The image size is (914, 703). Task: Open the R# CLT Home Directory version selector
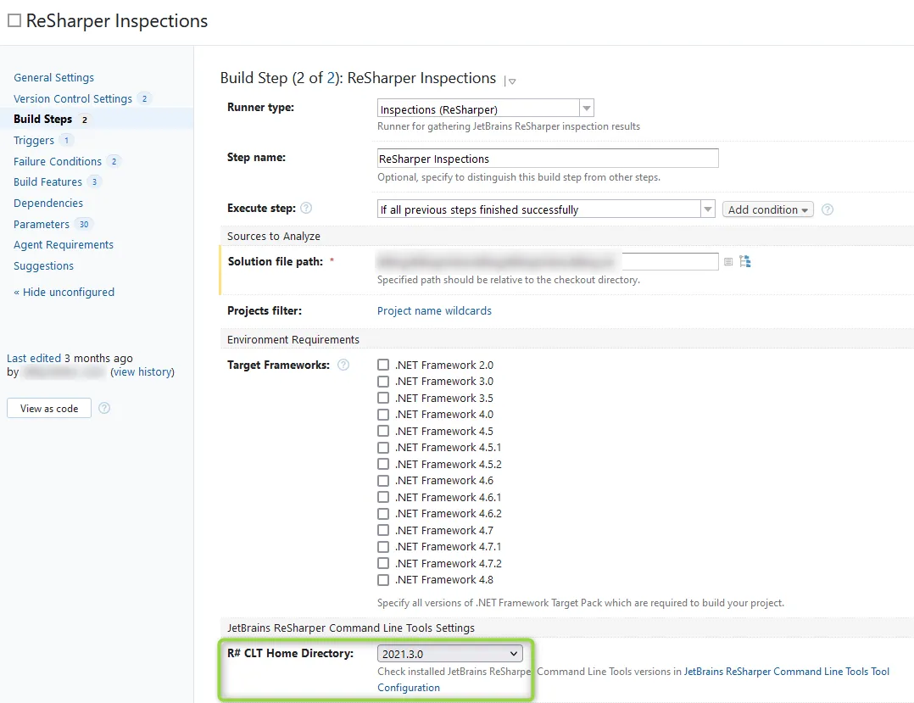coord(449,654)
